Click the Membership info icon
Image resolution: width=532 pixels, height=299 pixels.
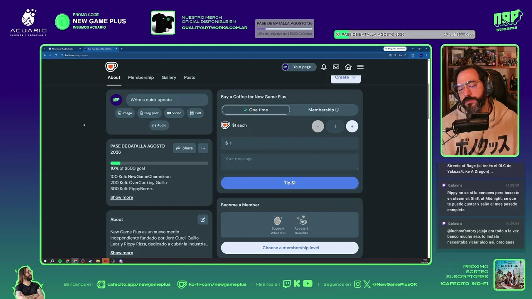pos(337,110)
